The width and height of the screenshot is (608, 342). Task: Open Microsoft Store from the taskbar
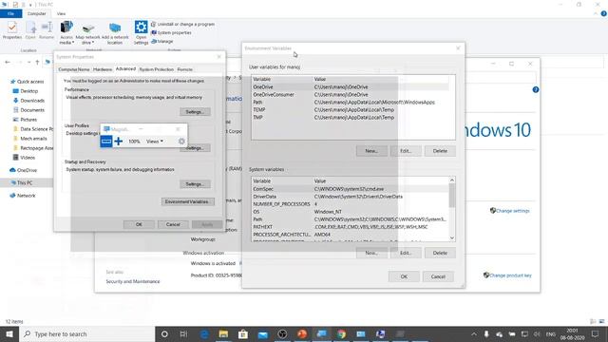243,333
